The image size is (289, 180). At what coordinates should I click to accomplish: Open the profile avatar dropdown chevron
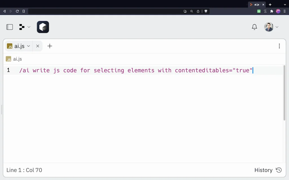277,27
